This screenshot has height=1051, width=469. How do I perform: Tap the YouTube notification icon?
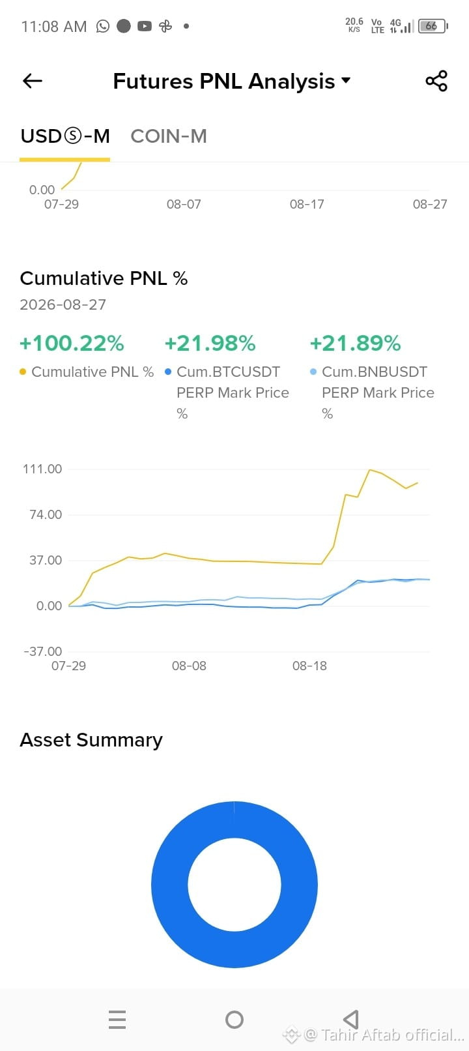click(x=145, y=26)
